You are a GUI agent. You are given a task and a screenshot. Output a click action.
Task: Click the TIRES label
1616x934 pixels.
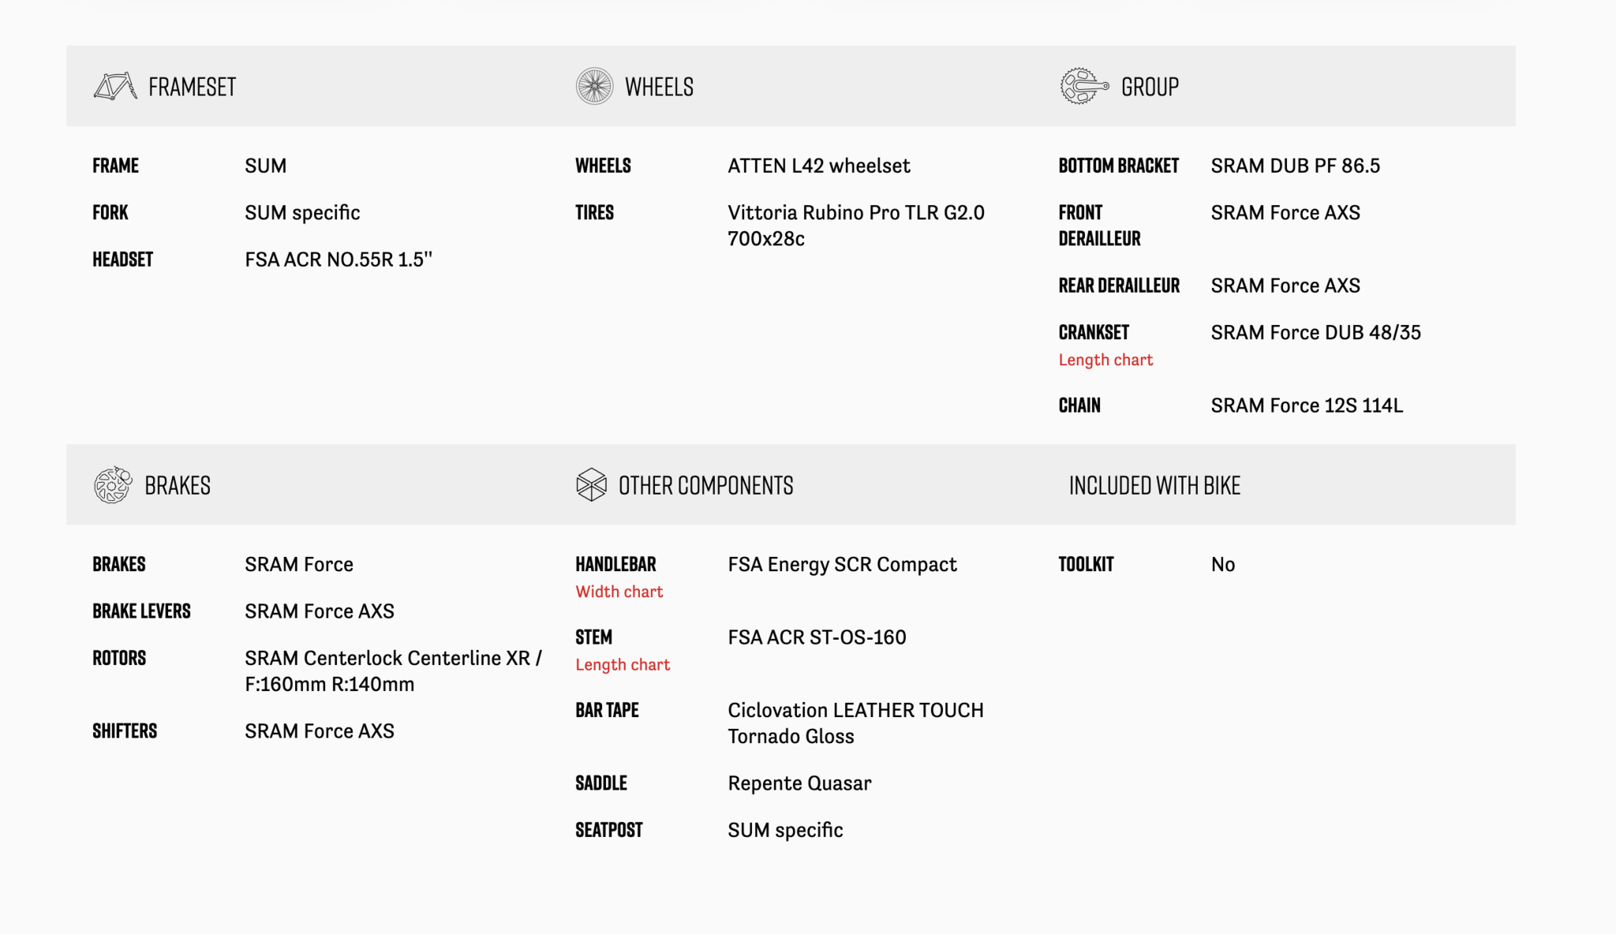click(594, 213)
